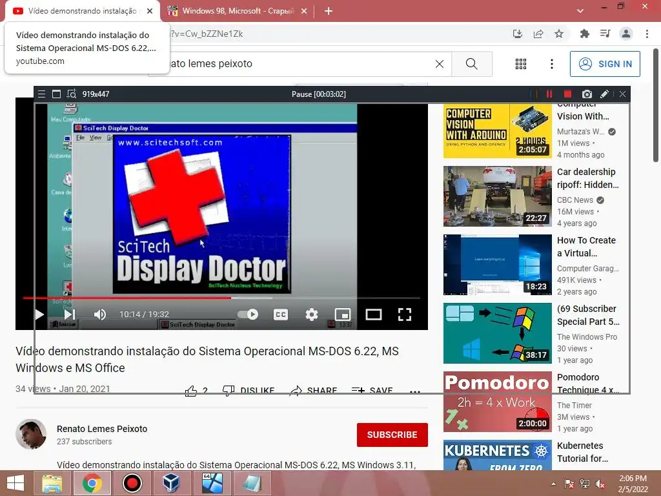Image resolution: width=661 pixels, height=496 pixels.
Task: Share this page from the address bar
Action: pyautogui.click(x=538, y=34)
